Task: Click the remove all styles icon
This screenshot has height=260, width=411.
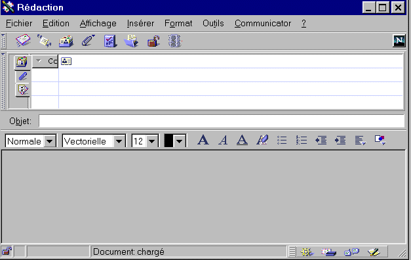Action: point(262,140)
